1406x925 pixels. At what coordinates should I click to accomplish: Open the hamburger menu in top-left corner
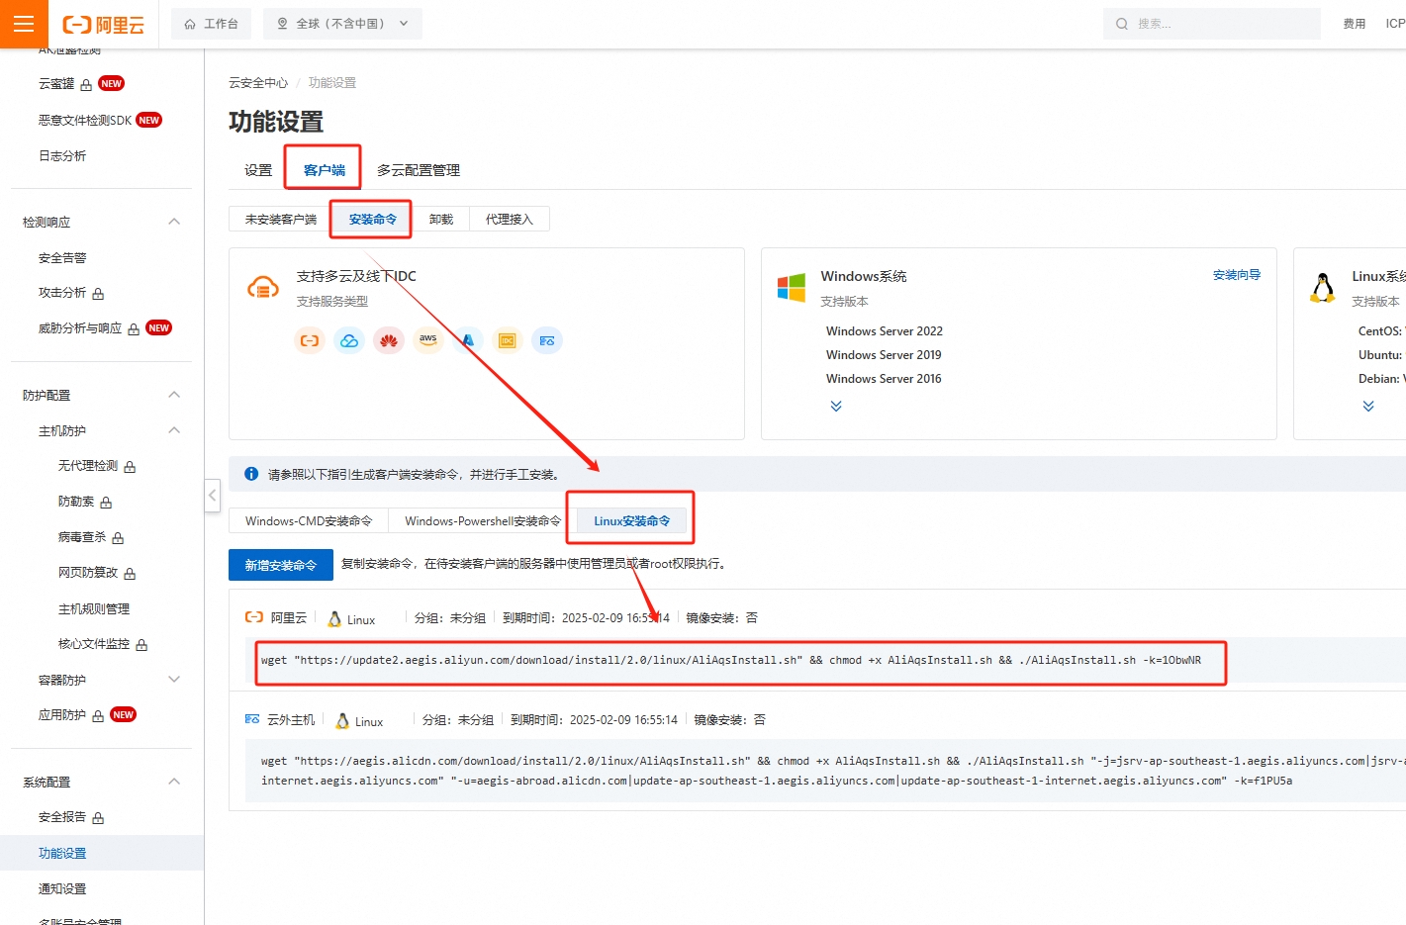coord(24,24)
